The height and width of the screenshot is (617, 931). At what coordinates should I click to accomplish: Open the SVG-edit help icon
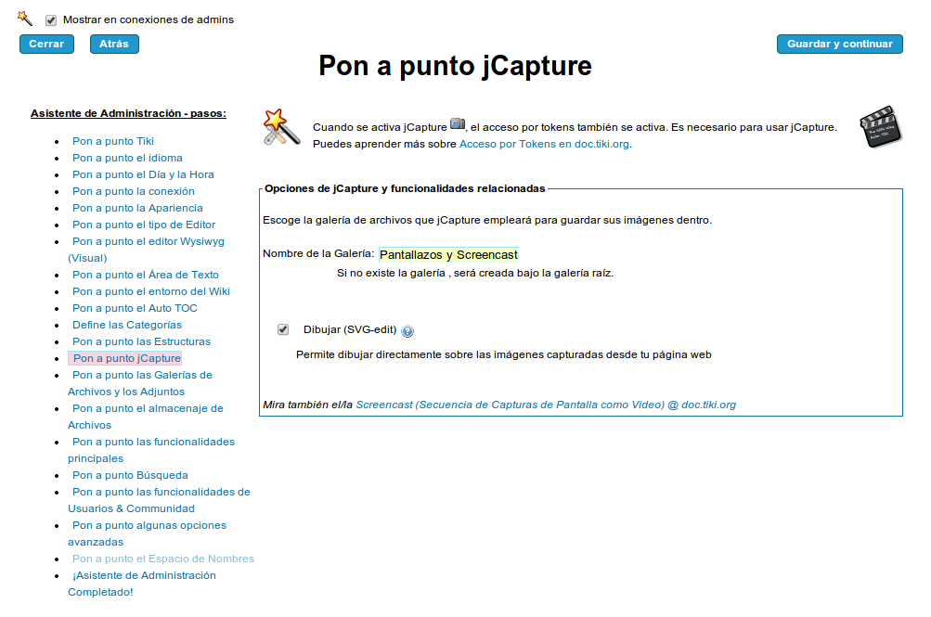pyautogui.click(x=407, y=331)
